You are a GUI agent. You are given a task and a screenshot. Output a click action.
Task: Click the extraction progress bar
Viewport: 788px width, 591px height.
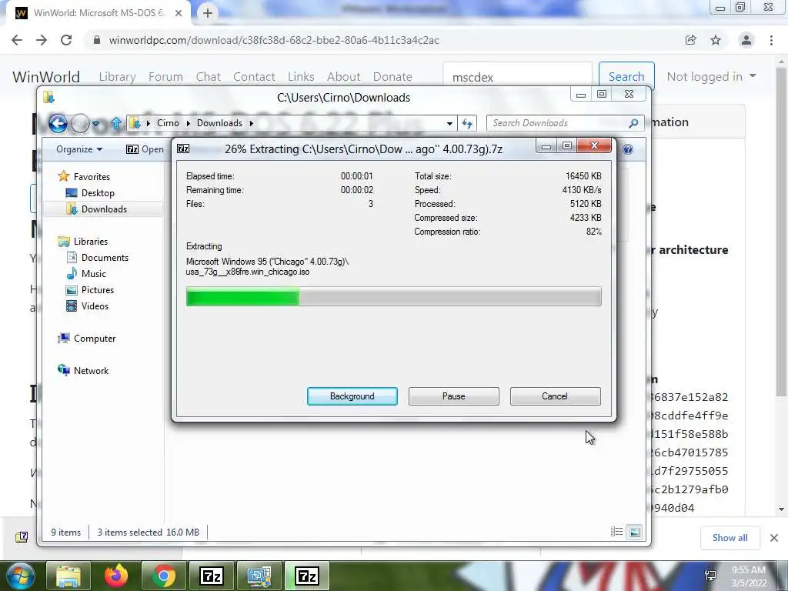[393, 296]
